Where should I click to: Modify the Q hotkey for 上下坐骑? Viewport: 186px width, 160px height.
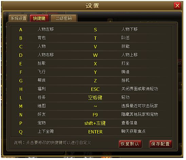point(21,132)
